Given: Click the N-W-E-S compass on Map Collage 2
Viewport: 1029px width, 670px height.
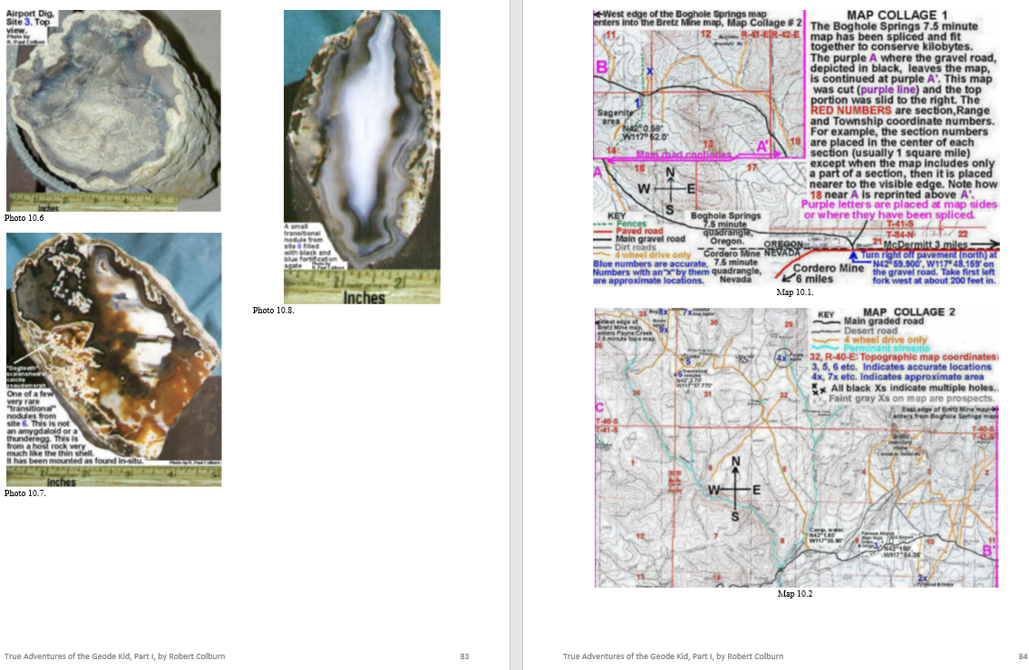Looking at the screenshot, I should click(735, 489).
